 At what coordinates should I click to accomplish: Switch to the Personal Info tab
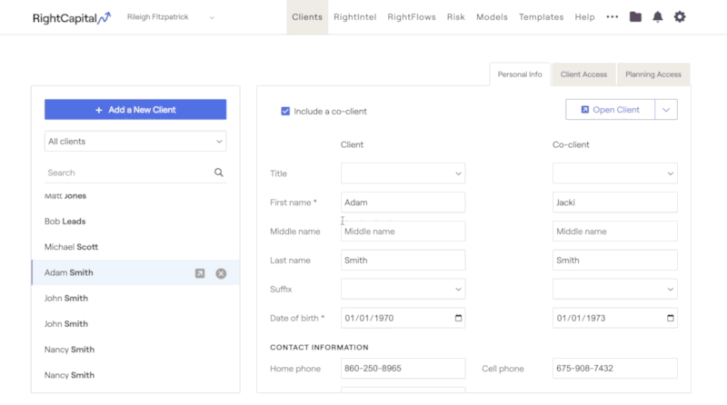click(520, 74)
